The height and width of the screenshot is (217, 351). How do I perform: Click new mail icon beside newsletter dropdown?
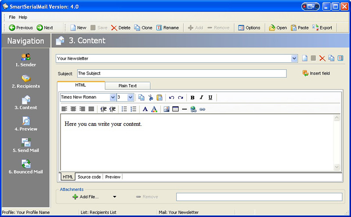(304, 58)
